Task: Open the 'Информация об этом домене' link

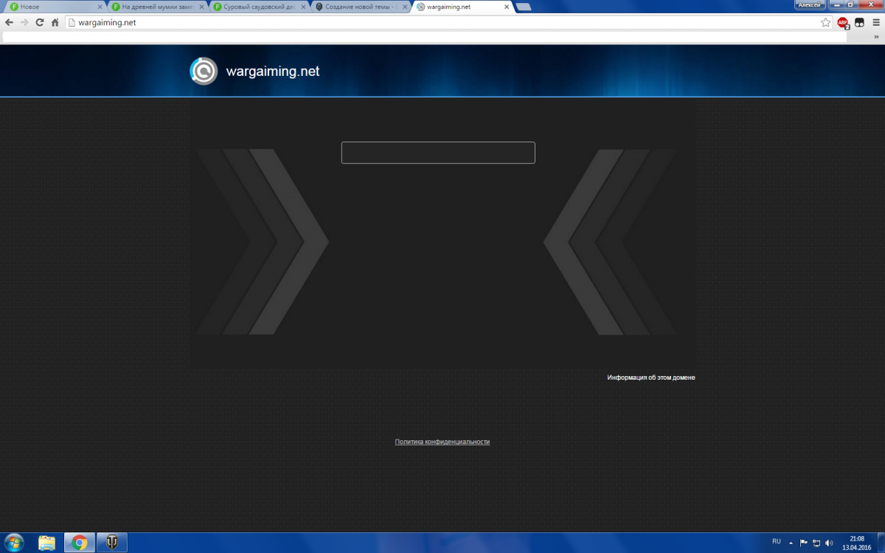Action: (651, 378)
